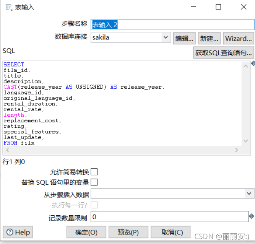Viewport: 255px width, 244px height.
Task: Click the table input window icon
Action: 9,8
